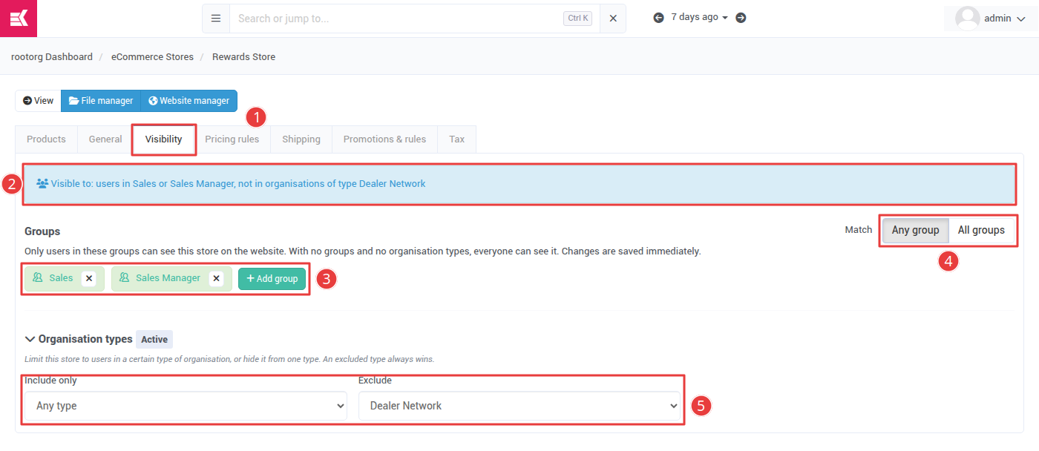
Task: Go to next time period arrow
Action: [x=741, y=18]
